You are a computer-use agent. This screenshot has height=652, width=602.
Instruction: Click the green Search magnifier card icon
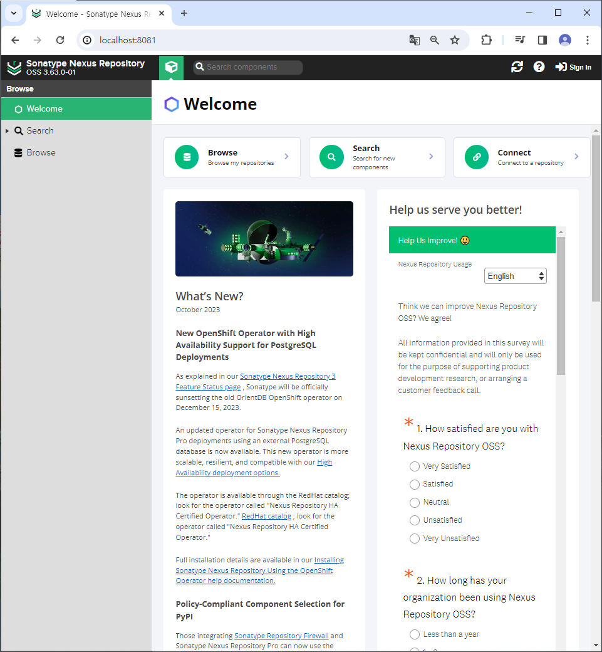tap(331, 157)
